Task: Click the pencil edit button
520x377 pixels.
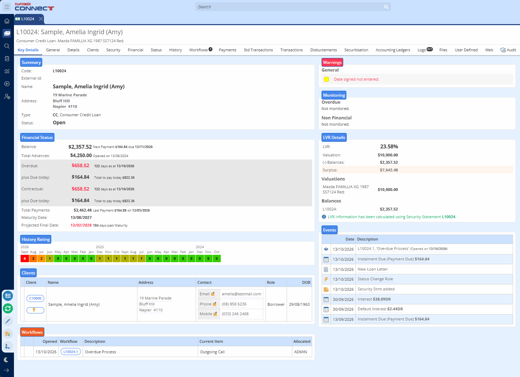Action: (8, 321)
